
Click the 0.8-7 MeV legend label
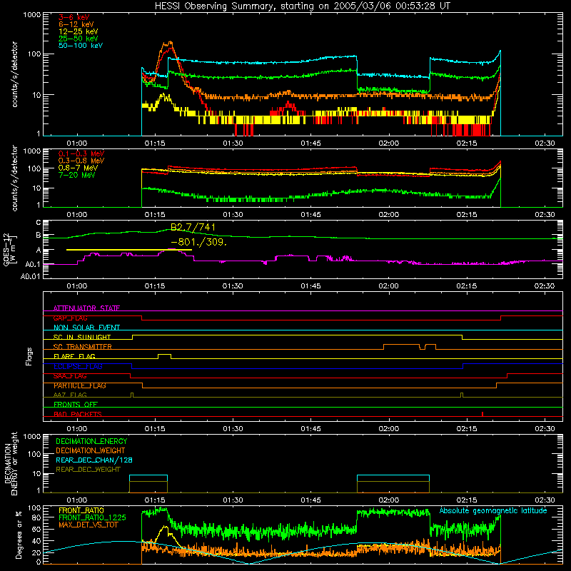click(x=78, y=168)
